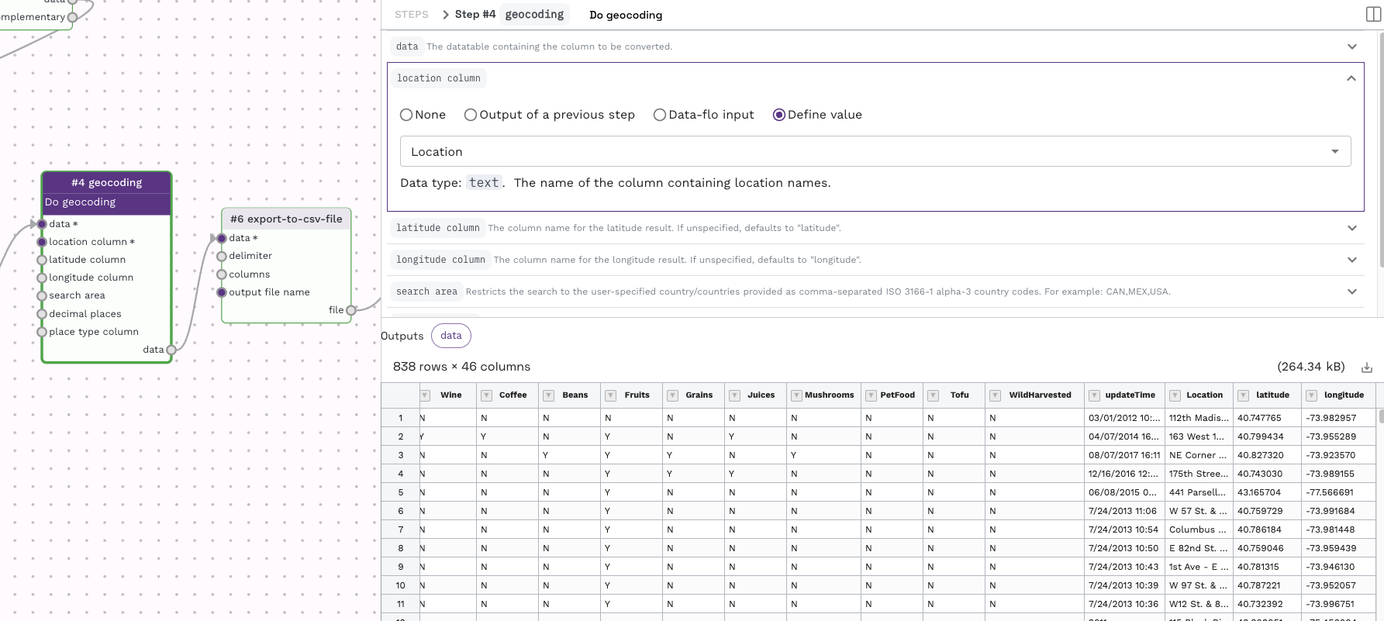The height and width of the screenshot is (621, 1384).
Task: Open filter menu on Grains column
Action: pos(672,395)
